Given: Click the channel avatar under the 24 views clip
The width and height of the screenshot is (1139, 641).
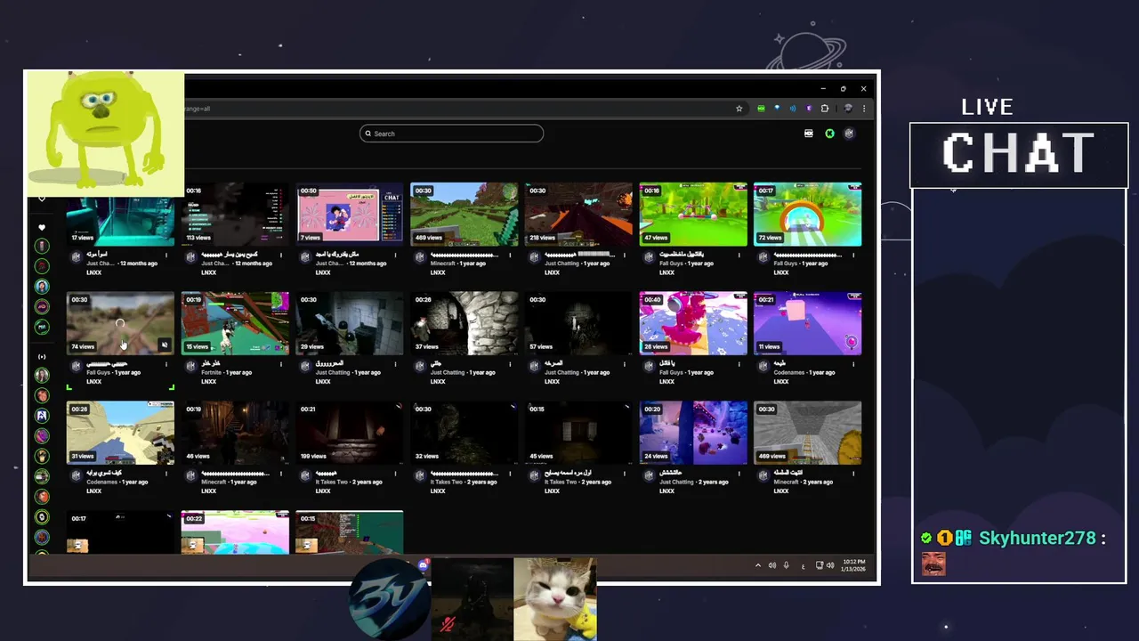Looking at the screenshot, I should tap(649, 475).
